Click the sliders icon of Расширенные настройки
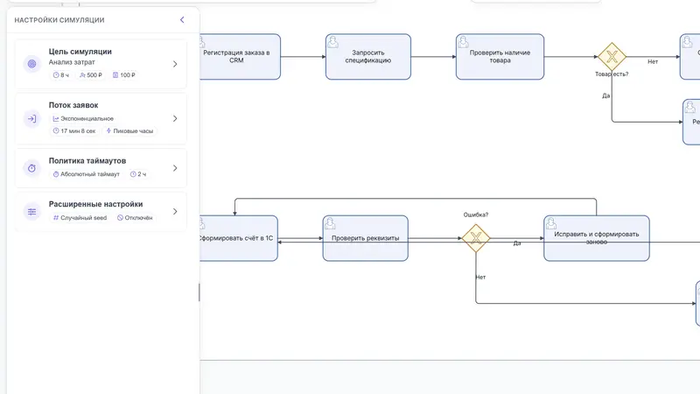700x394 pixels. (31, 212)
